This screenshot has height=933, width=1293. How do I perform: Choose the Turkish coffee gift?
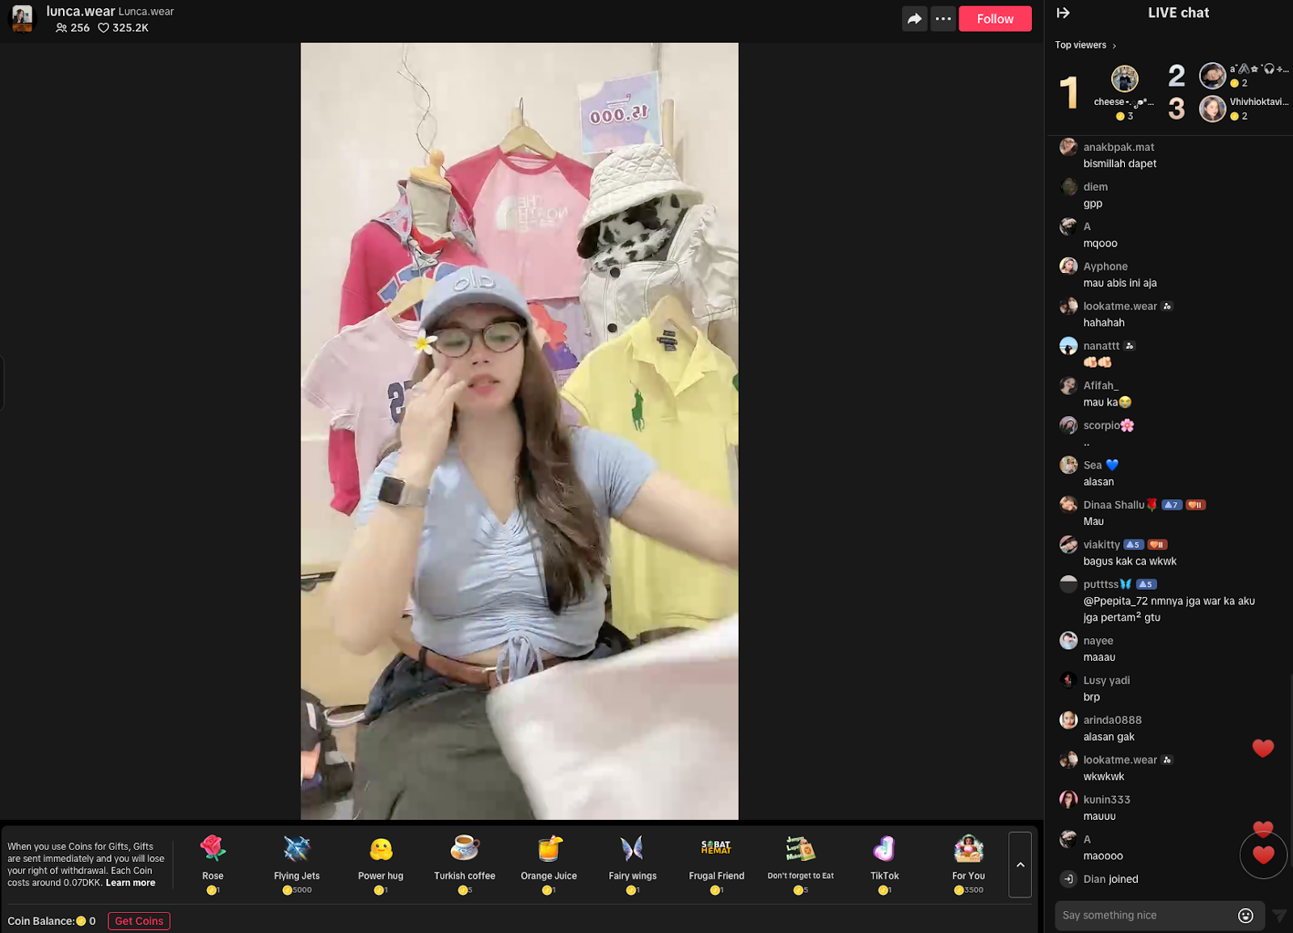click(464, 858)
